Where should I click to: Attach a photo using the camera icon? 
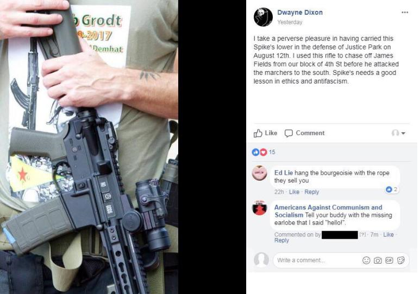(378, 260)
